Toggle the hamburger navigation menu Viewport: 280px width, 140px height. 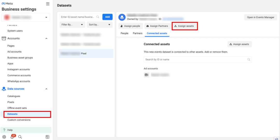pos(48,4)
